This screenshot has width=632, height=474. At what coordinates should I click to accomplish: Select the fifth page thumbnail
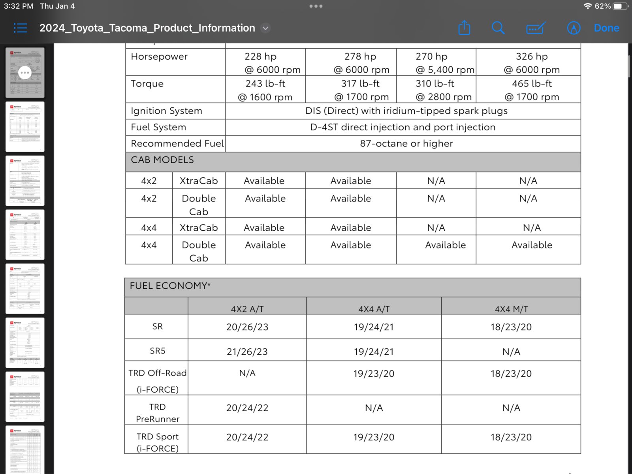tap(25, 289)
